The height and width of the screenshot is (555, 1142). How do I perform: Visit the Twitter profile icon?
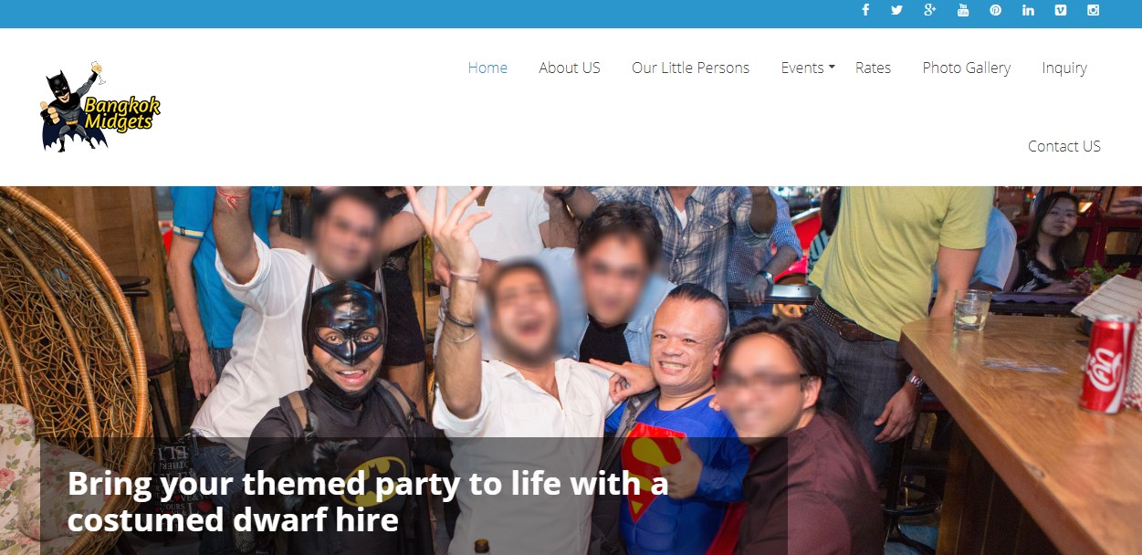point(896,10)
